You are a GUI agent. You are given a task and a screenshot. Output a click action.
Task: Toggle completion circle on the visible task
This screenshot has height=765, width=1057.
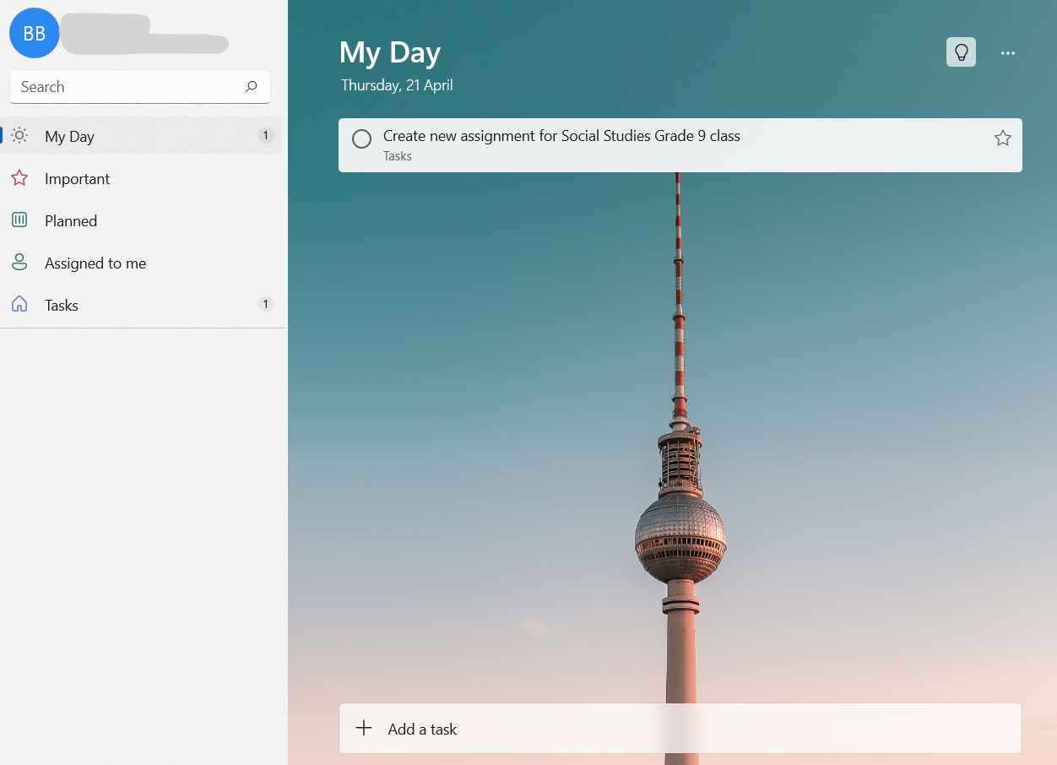coord(361,138)
